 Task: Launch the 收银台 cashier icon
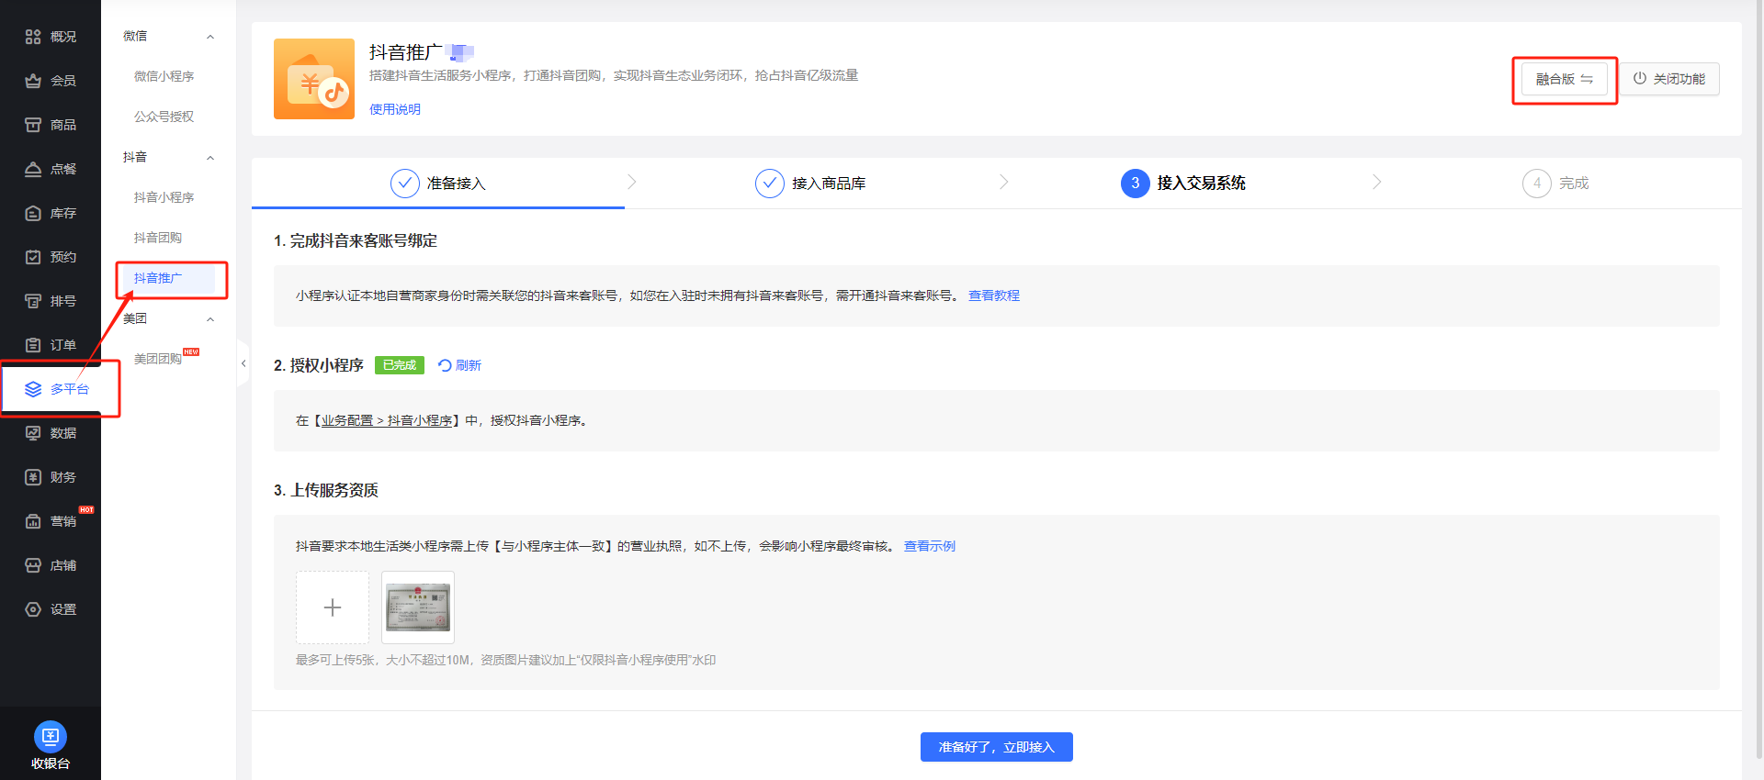pyautogui.click(x=51, y=736)
